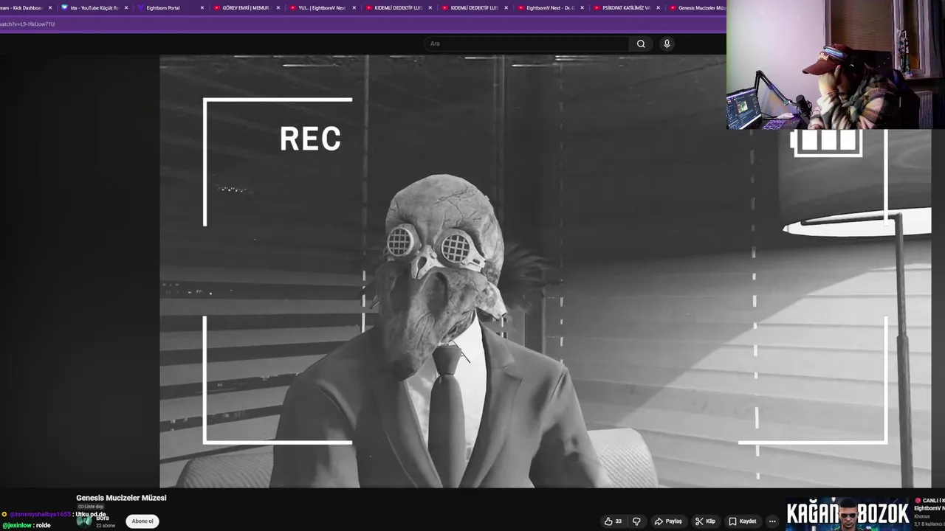Close the PSİKOPAT KATİLİMİZ tab
This screenshot has width=945, height=531.
pos(658,7)
